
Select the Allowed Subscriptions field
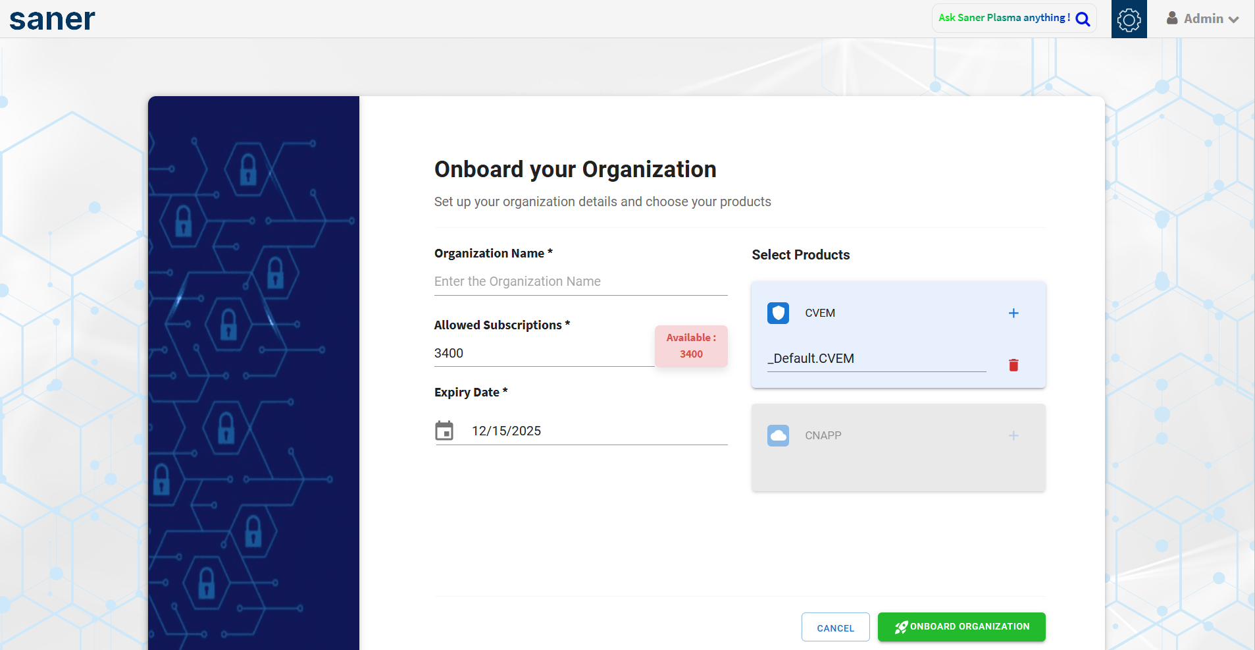[543, 354]
